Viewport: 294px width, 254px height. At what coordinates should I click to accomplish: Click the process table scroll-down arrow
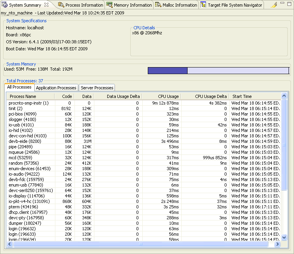click(x=284, y=237)
